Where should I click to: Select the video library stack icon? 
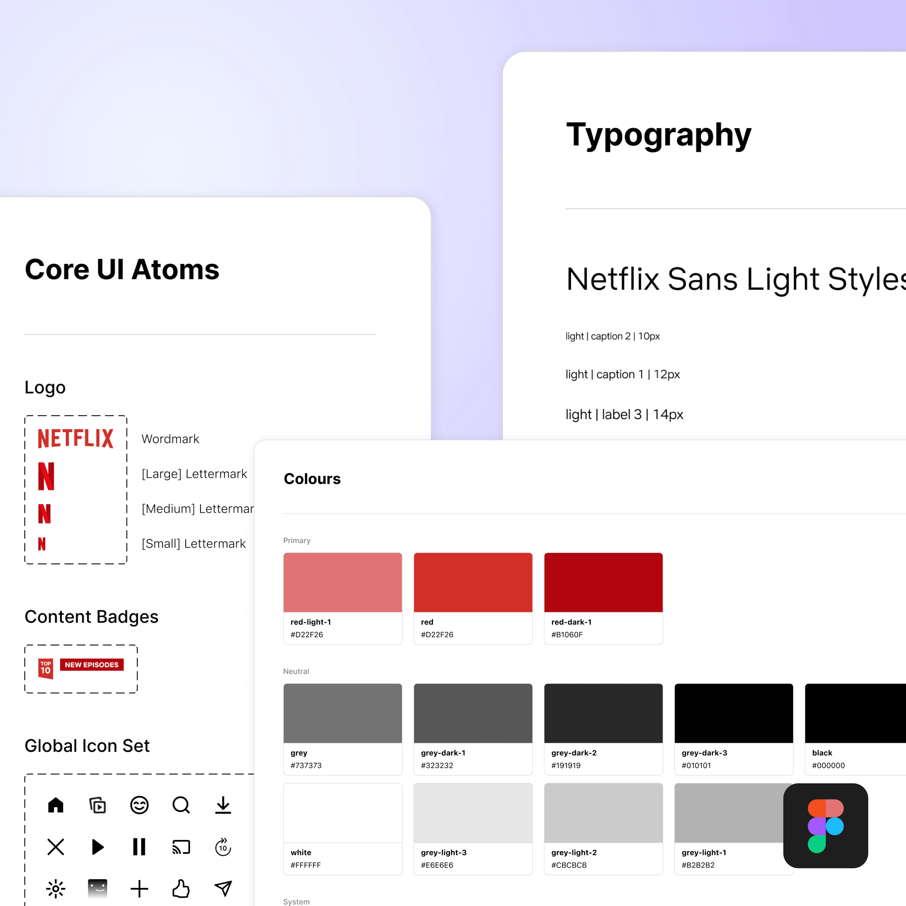point(98,805)
